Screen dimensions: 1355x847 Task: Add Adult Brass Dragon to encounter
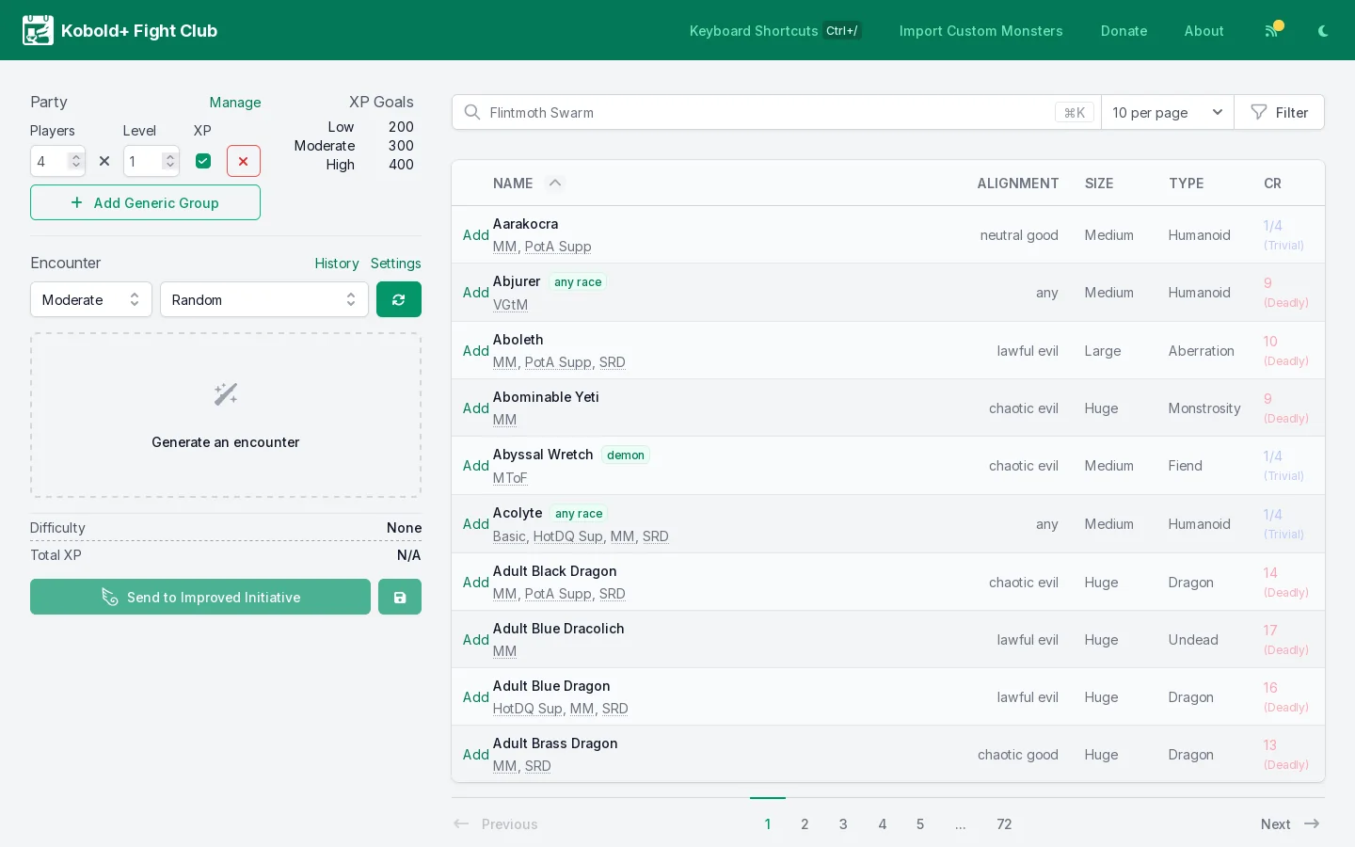[476, 755]
